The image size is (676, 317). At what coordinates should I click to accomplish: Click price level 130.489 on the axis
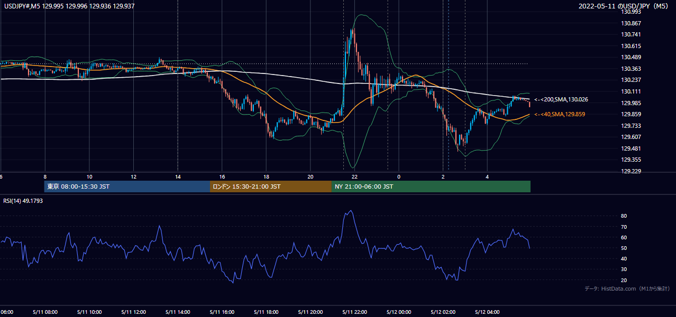pyautogui.click(x=632, y=58)
